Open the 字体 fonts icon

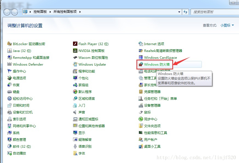75,153
